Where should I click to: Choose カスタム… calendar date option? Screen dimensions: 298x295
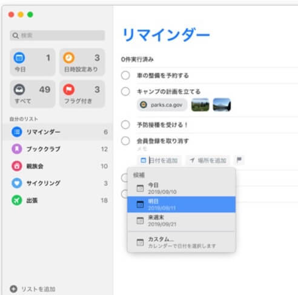(x=181, y=242)
